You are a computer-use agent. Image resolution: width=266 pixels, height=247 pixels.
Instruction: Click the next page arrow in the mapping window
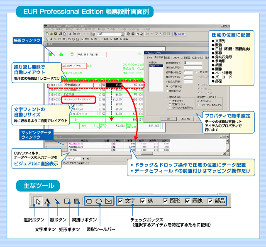coord(83,159)
